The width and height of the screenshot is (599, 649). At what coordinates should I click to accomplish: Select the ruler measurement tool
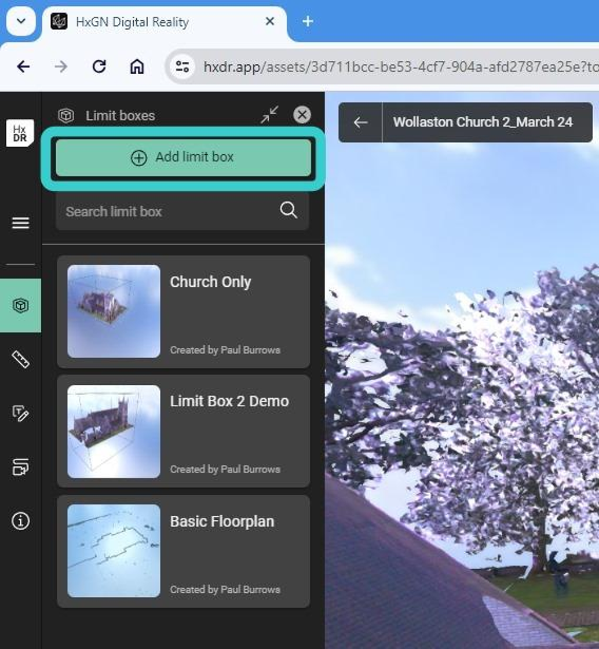point(20,359)
